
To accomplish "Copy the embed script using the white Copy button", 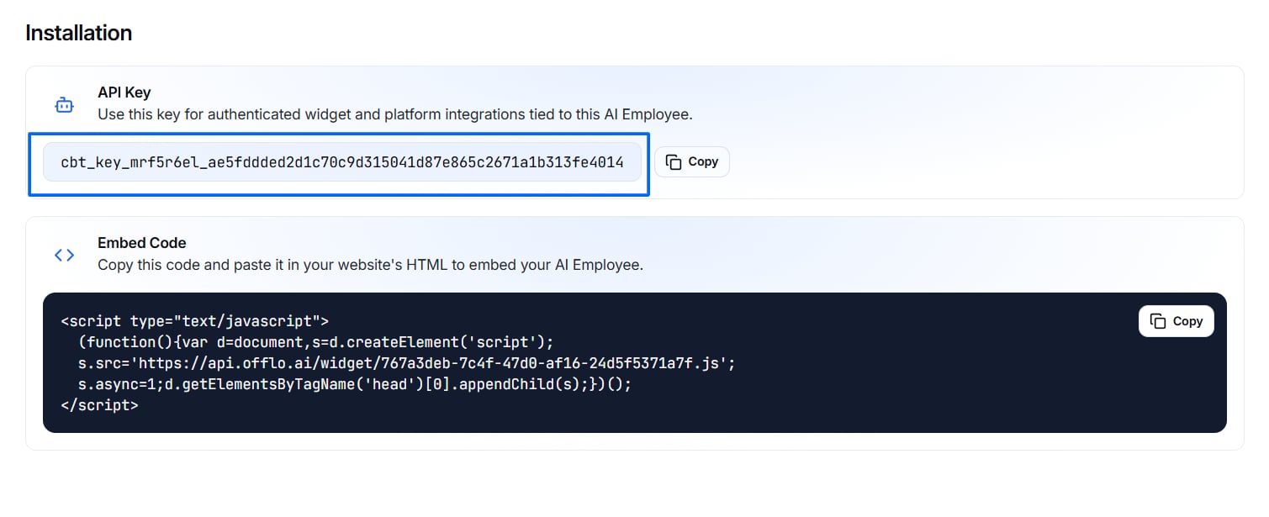I will click(1176, 321).
